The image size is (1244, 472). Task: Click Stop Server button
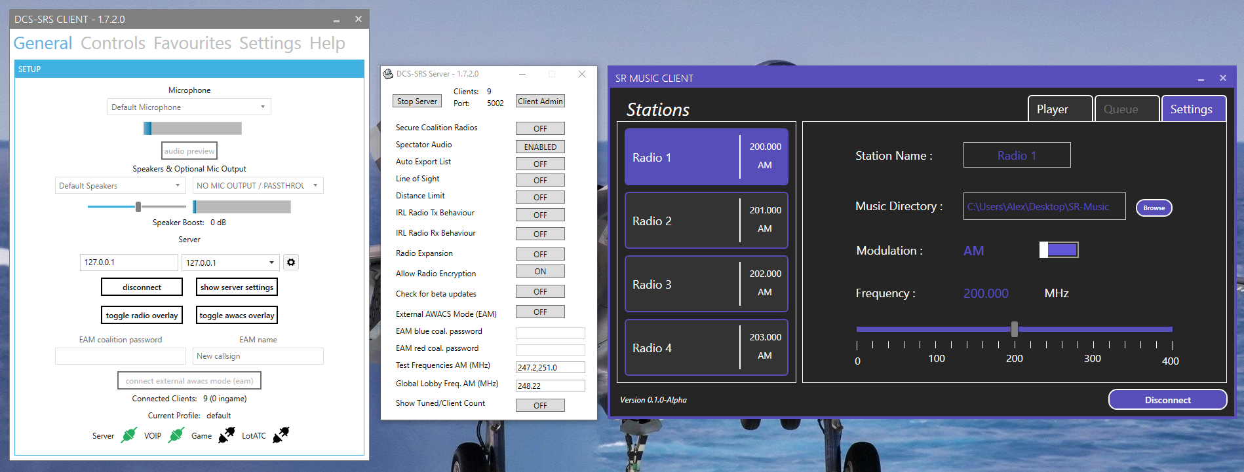click(417, 101)
